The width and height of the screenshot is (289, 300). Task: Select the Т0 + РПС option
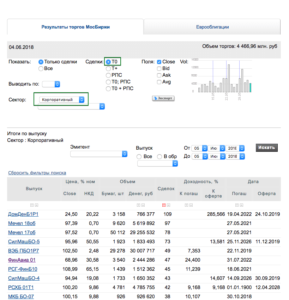coord(108,89)
